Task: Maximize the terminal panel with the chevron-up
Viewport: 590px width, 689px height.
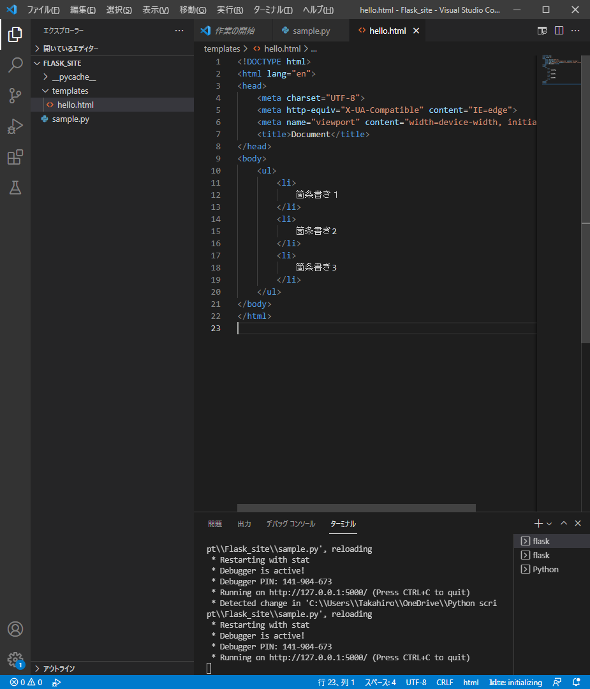Action: coord(564,523)
